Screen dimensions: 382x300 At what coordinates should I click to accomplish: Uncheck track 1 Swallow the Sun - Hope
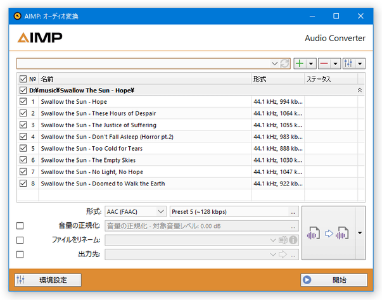[23, 101]
